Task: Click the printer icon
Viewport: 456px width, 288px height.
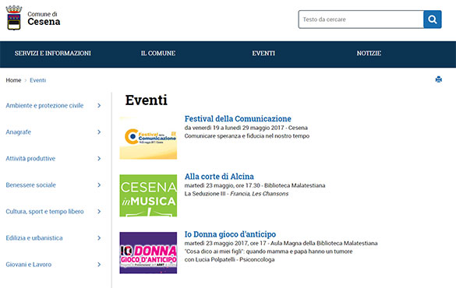Action: (x=439, y=79)
